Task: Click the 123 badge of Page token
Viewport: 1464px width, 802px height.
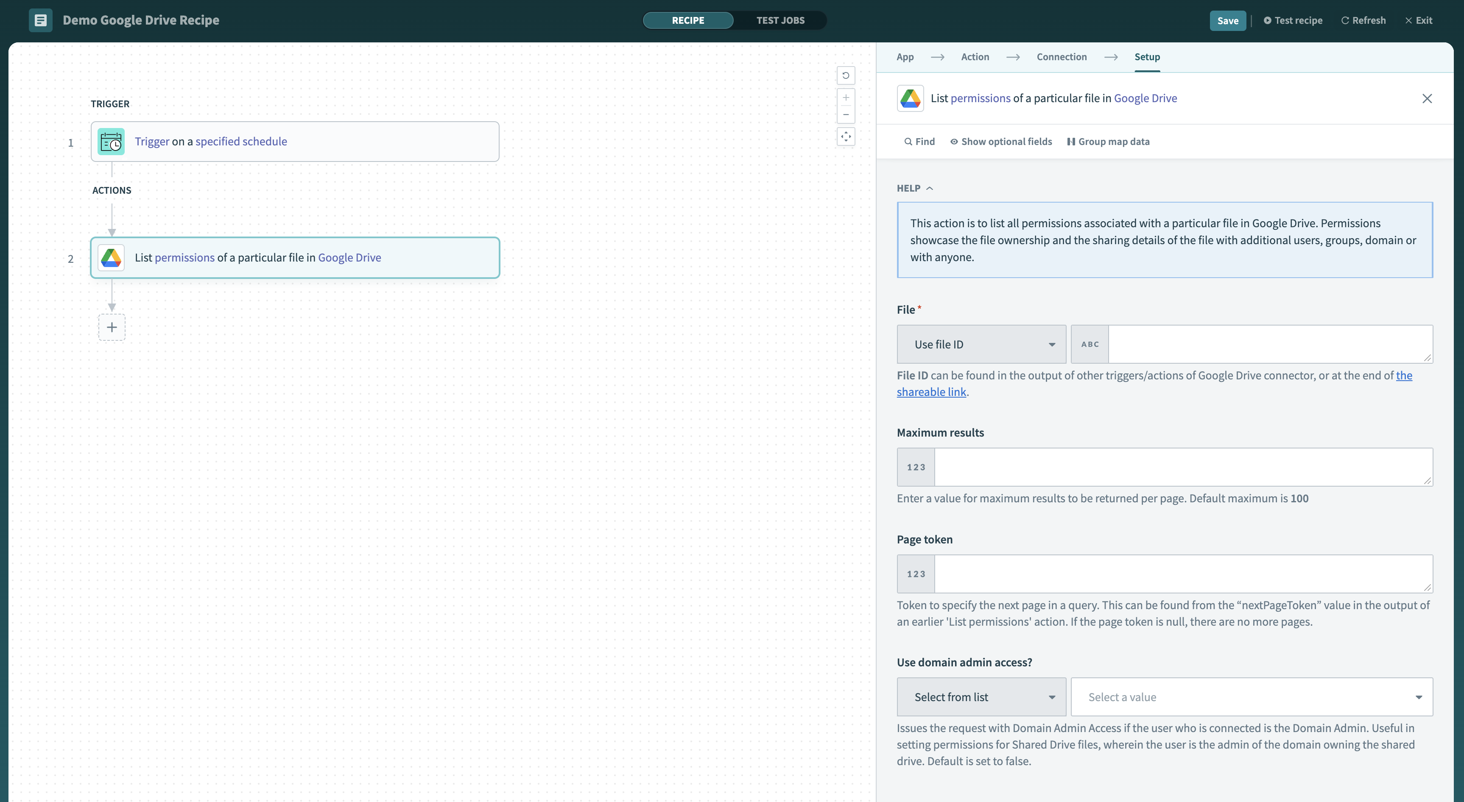Action: click(x=916, y=574)
